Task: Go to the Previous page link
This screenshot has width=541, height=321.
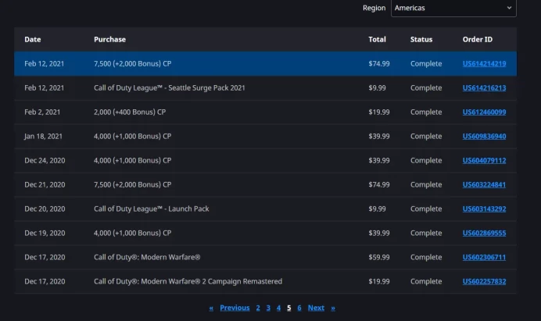Action: [235, 308]
